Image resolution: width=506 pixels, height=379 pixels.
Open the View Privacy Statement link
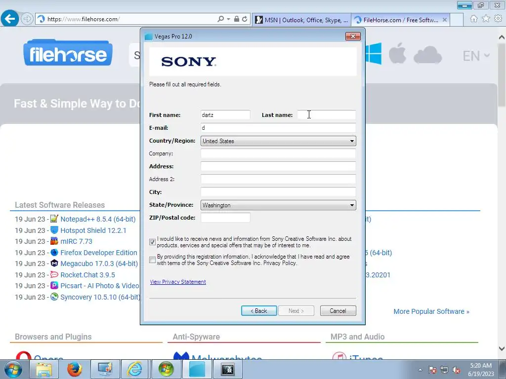178,282
